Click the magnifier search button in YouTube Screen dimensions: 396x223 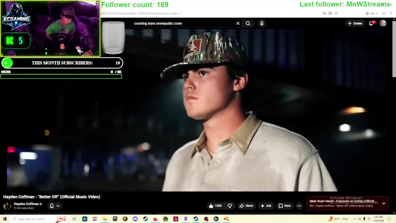248,23
